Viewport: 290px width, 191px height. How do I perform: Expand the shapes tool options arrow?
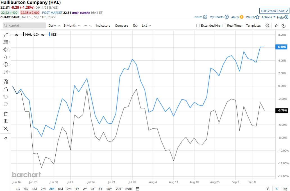pyautogui.click(x=10, y=49)
